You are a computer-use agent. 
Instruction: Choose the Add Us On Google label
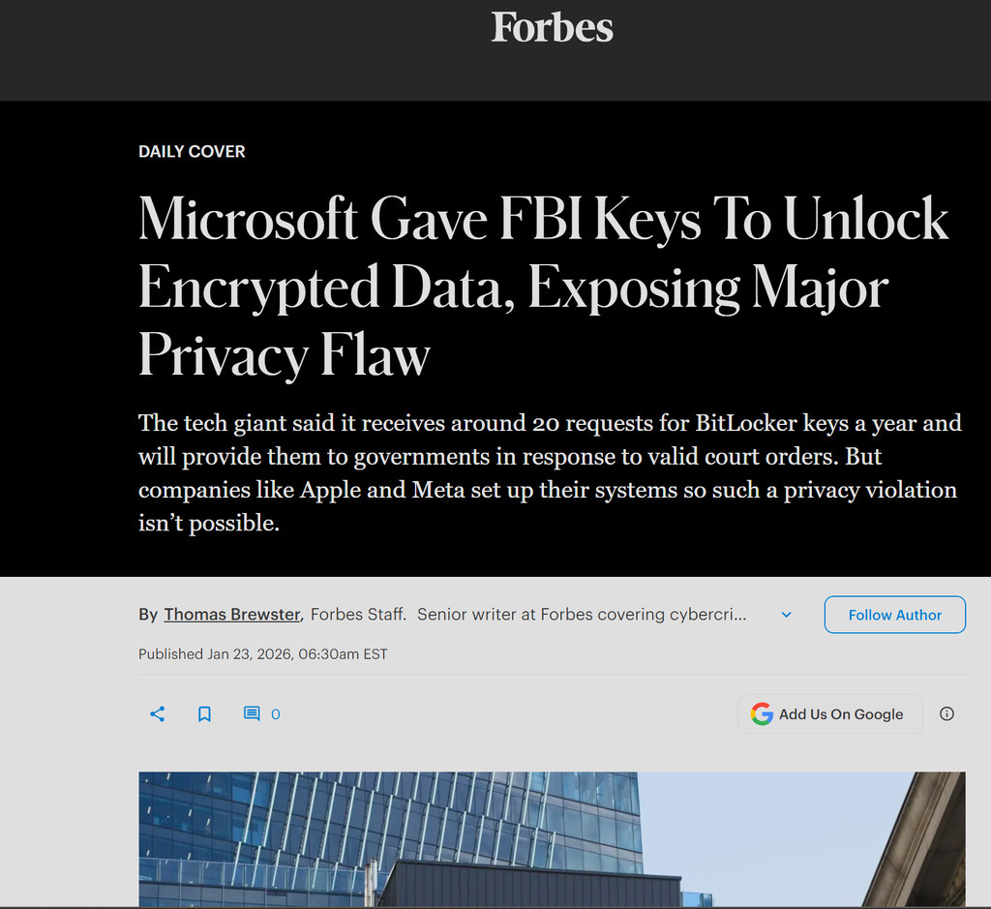click(841, 714)
